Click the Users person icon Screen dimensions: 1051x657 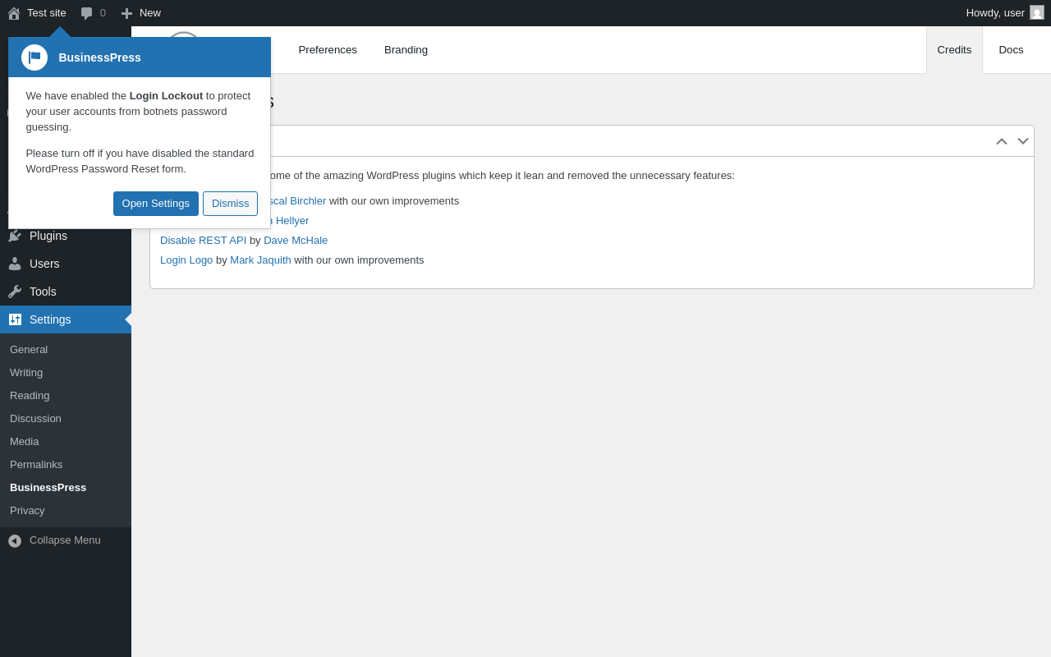coord(15,264)
